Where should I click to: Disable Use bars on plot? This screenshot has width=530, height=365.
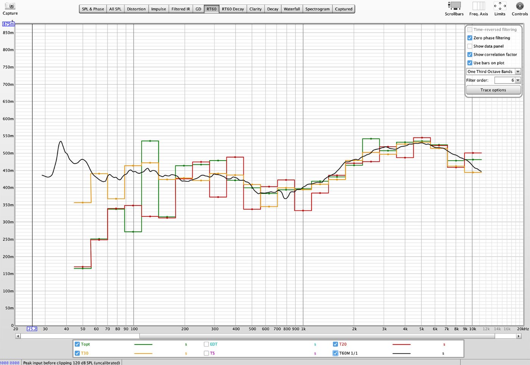[x=470, y=63]
